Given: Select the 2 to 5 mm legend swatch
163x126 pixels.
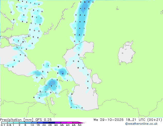Looking at the screenshot, I should pos(22,123).
